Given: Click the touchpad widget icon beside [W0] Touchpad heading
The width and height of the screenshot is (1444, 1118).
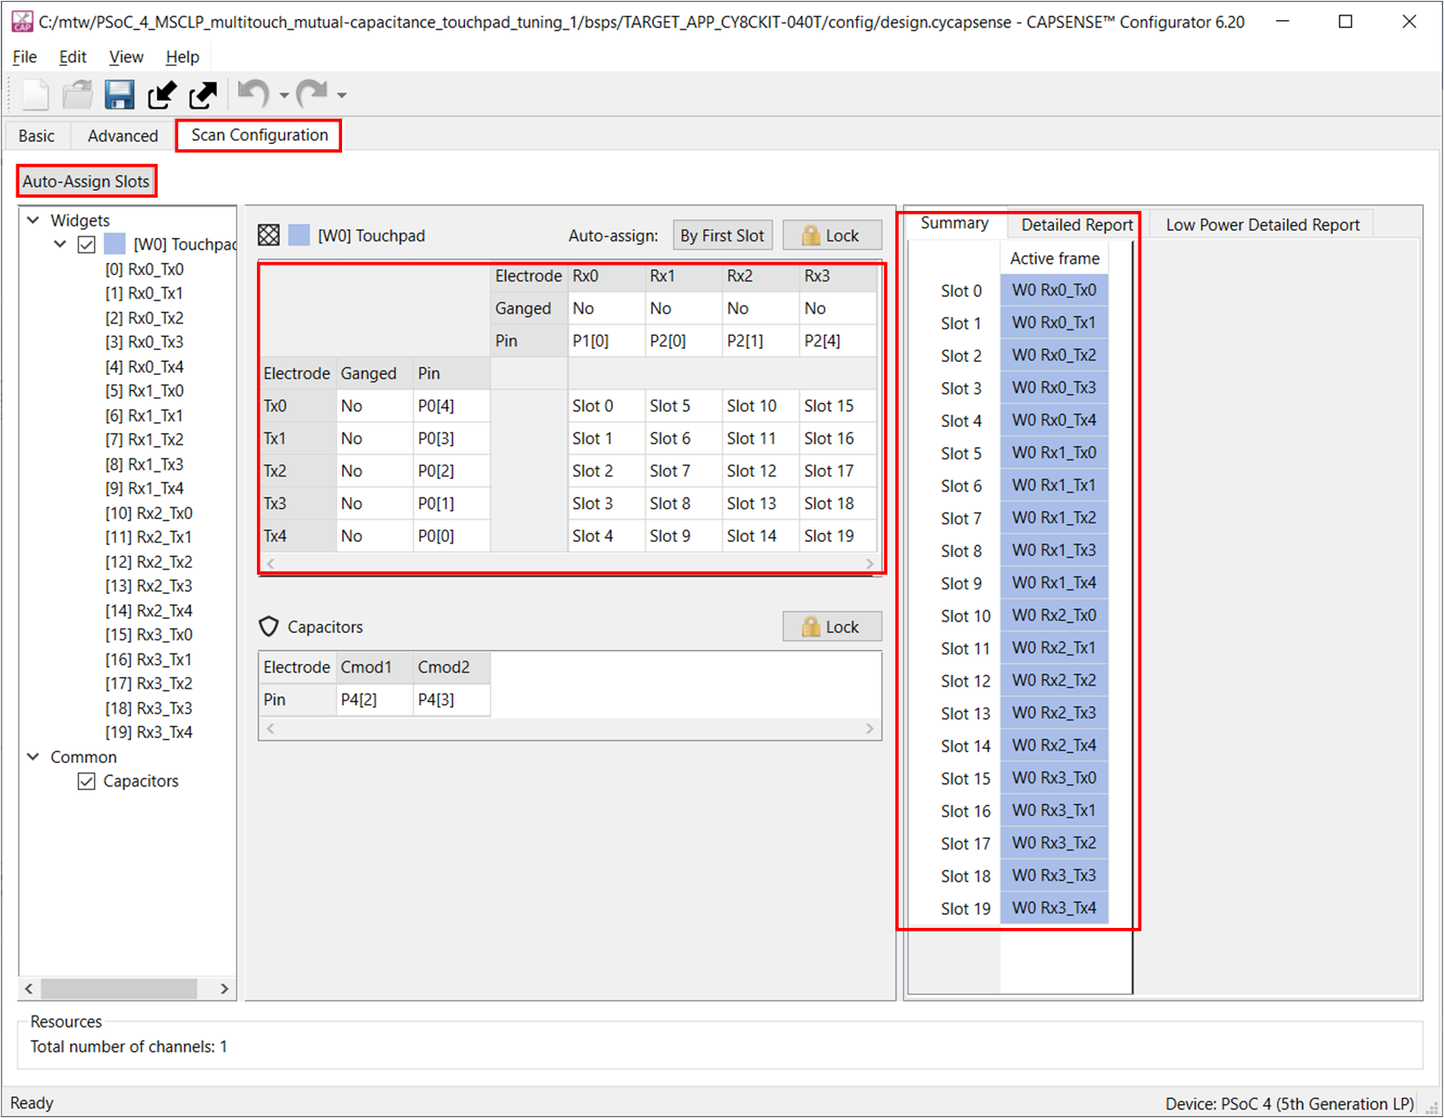Looking at the screenshot, I should tap(269, 235).
